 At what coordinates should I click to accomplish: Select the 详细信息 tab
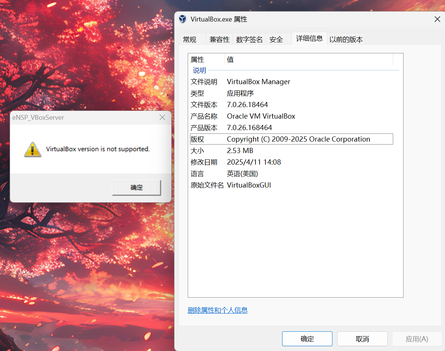[x=310, y=38]
